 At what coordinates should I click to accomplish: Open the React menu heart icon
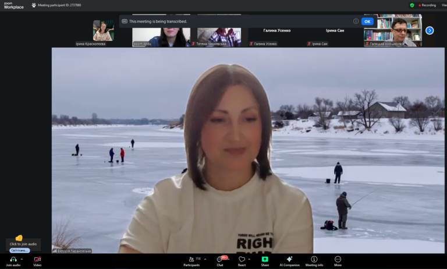coord(242,259)
